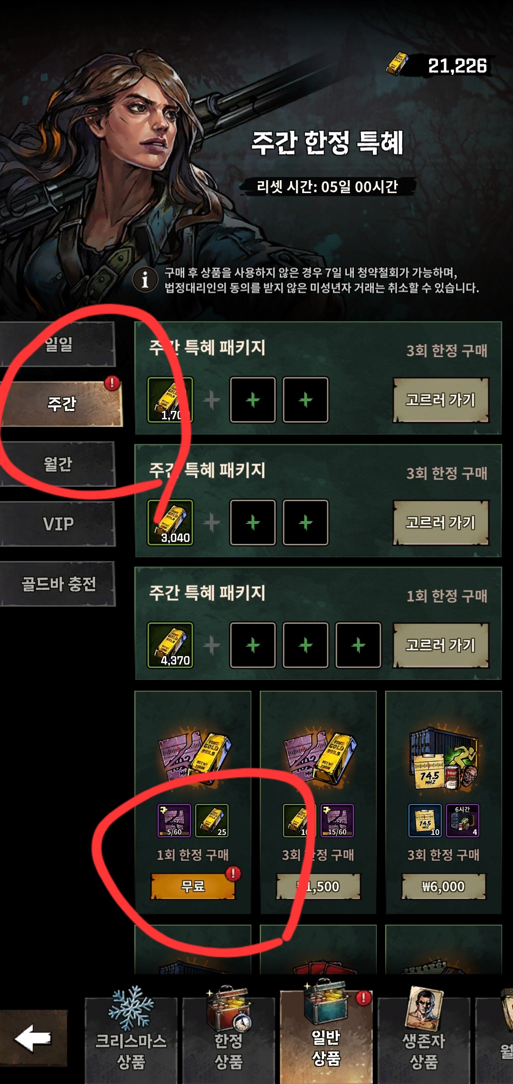Image resolution: width=513 pixels, height=1084 pixels.
Task: Open the 골드바 충전 tab
Action: [x=57, y=584]
